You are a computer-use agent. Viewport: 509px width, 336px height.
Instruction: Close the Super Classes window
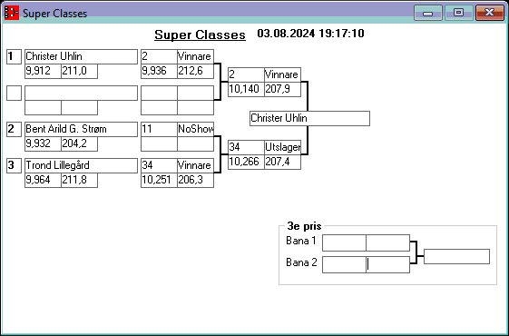(490, 13)
